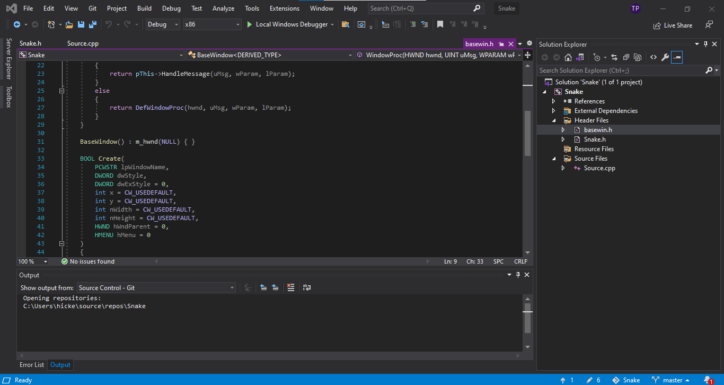Click the Collapse All icon in Solution Explorer
Image resolution: width=724 pixels, height=385 pixels.
[626, 57]
